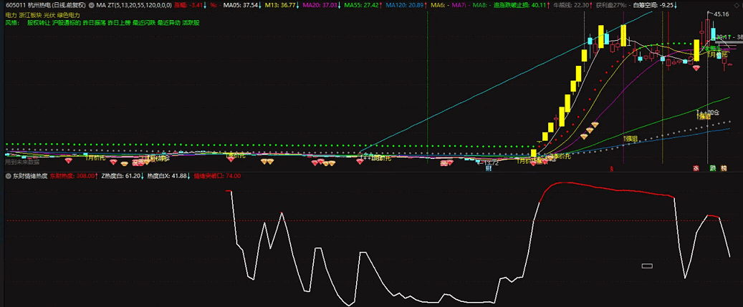This screenshot has height=307, width=743.
Task: Click the 昨日上榜 style tag
Action: 118,22
